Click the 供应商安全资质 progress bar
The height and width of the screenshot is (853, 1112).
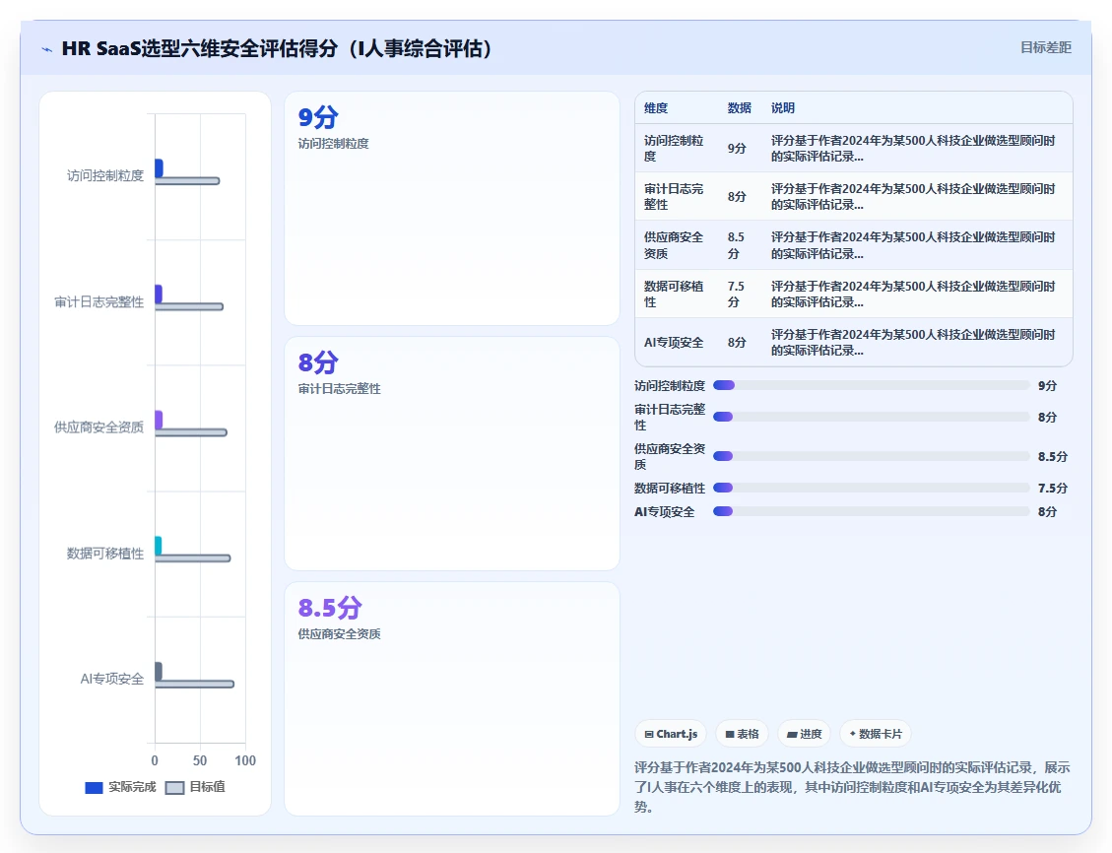pos(872,456)
